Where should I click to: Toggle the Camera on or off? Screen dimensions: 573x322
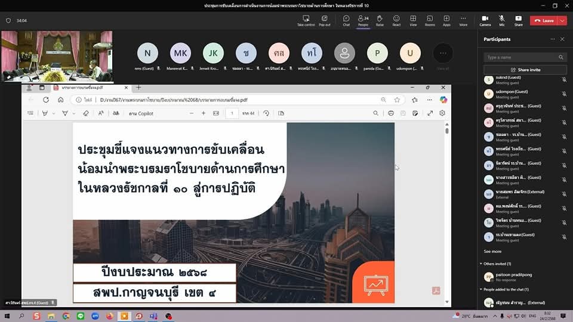click(x=485, y=20)
